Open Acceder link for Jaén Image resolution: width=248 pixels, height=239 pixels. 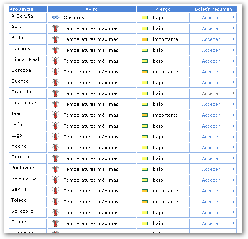click(211, 115)
